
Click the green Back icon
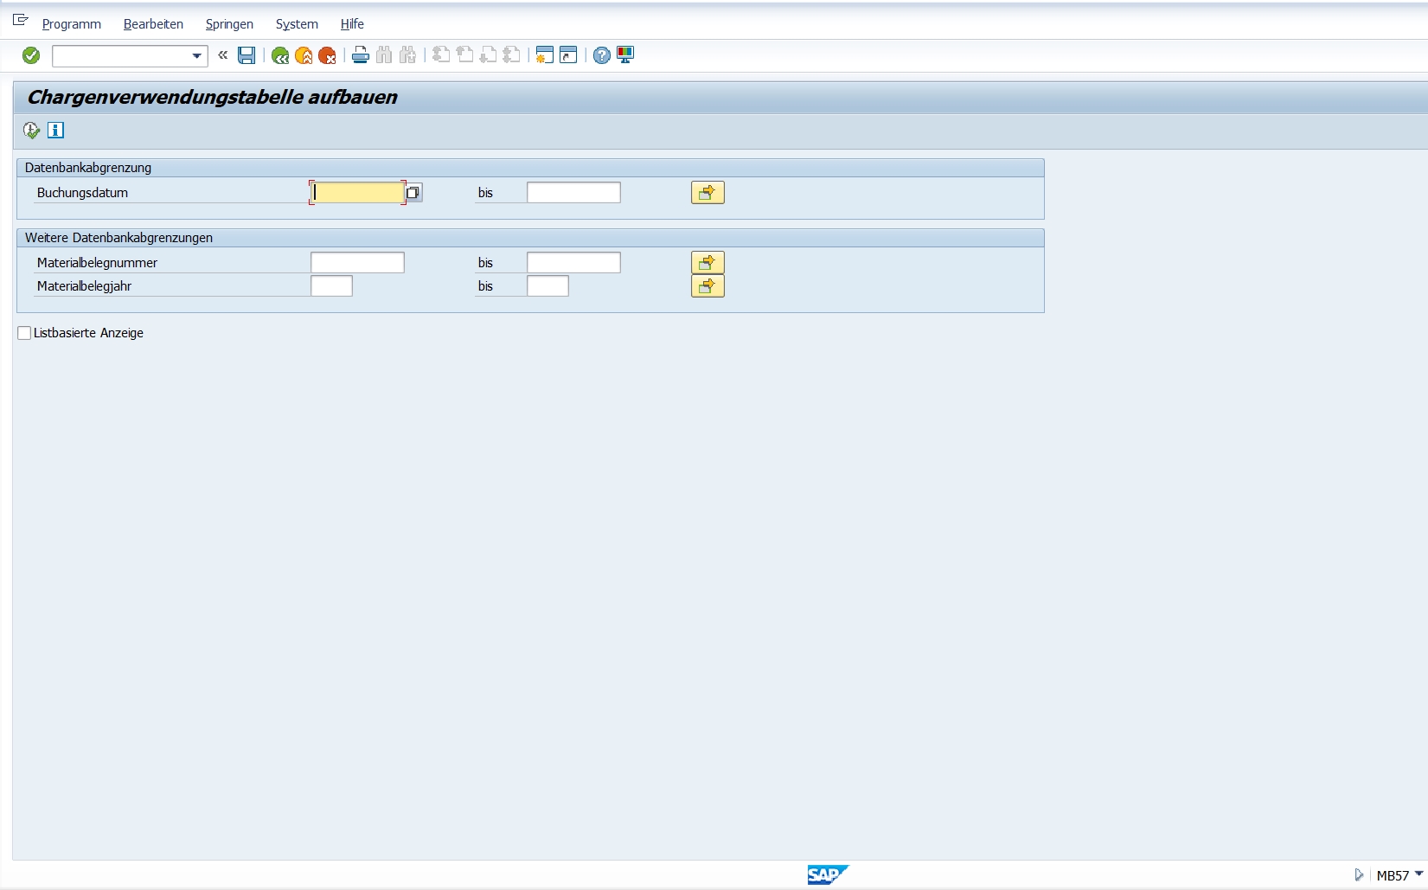(280, 55)
